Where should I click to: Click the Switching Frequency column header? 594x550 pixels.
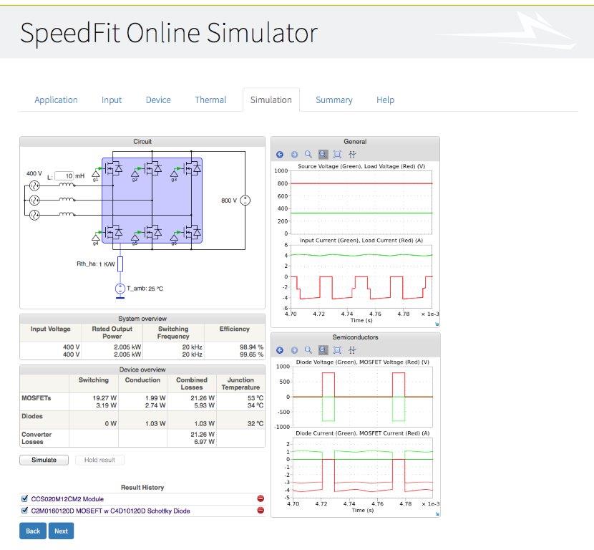coord(173,332)
